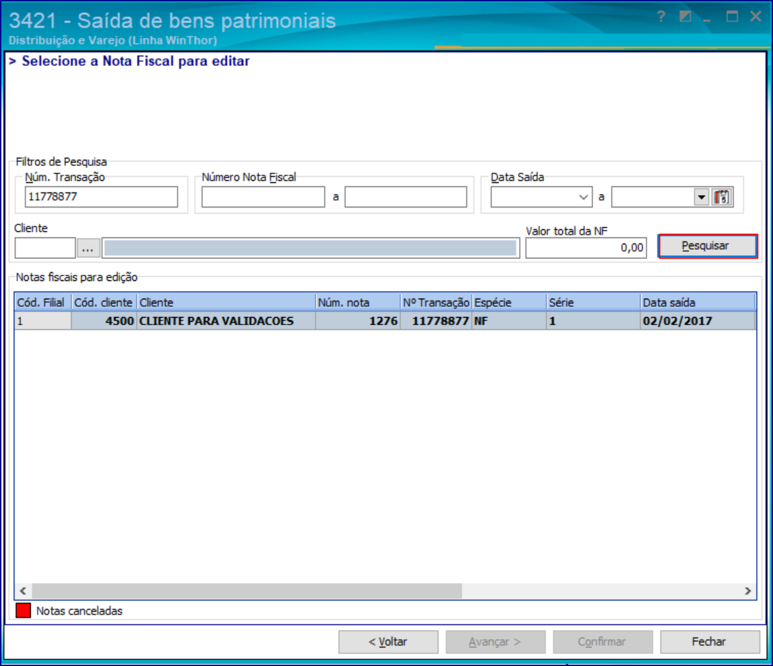Click note number cell 1276

point(358,320)
